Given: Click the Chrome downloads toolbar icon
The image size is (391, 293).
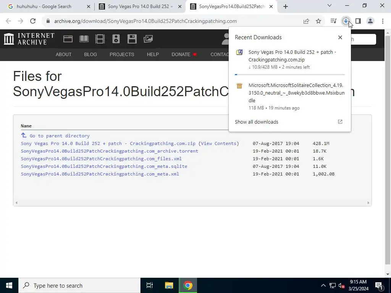Looking at the screenshot, I should click(346, 21).
